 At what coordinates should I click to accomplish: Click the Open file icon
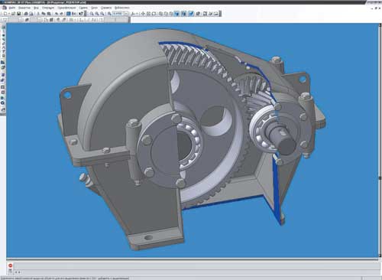(13, 14)
